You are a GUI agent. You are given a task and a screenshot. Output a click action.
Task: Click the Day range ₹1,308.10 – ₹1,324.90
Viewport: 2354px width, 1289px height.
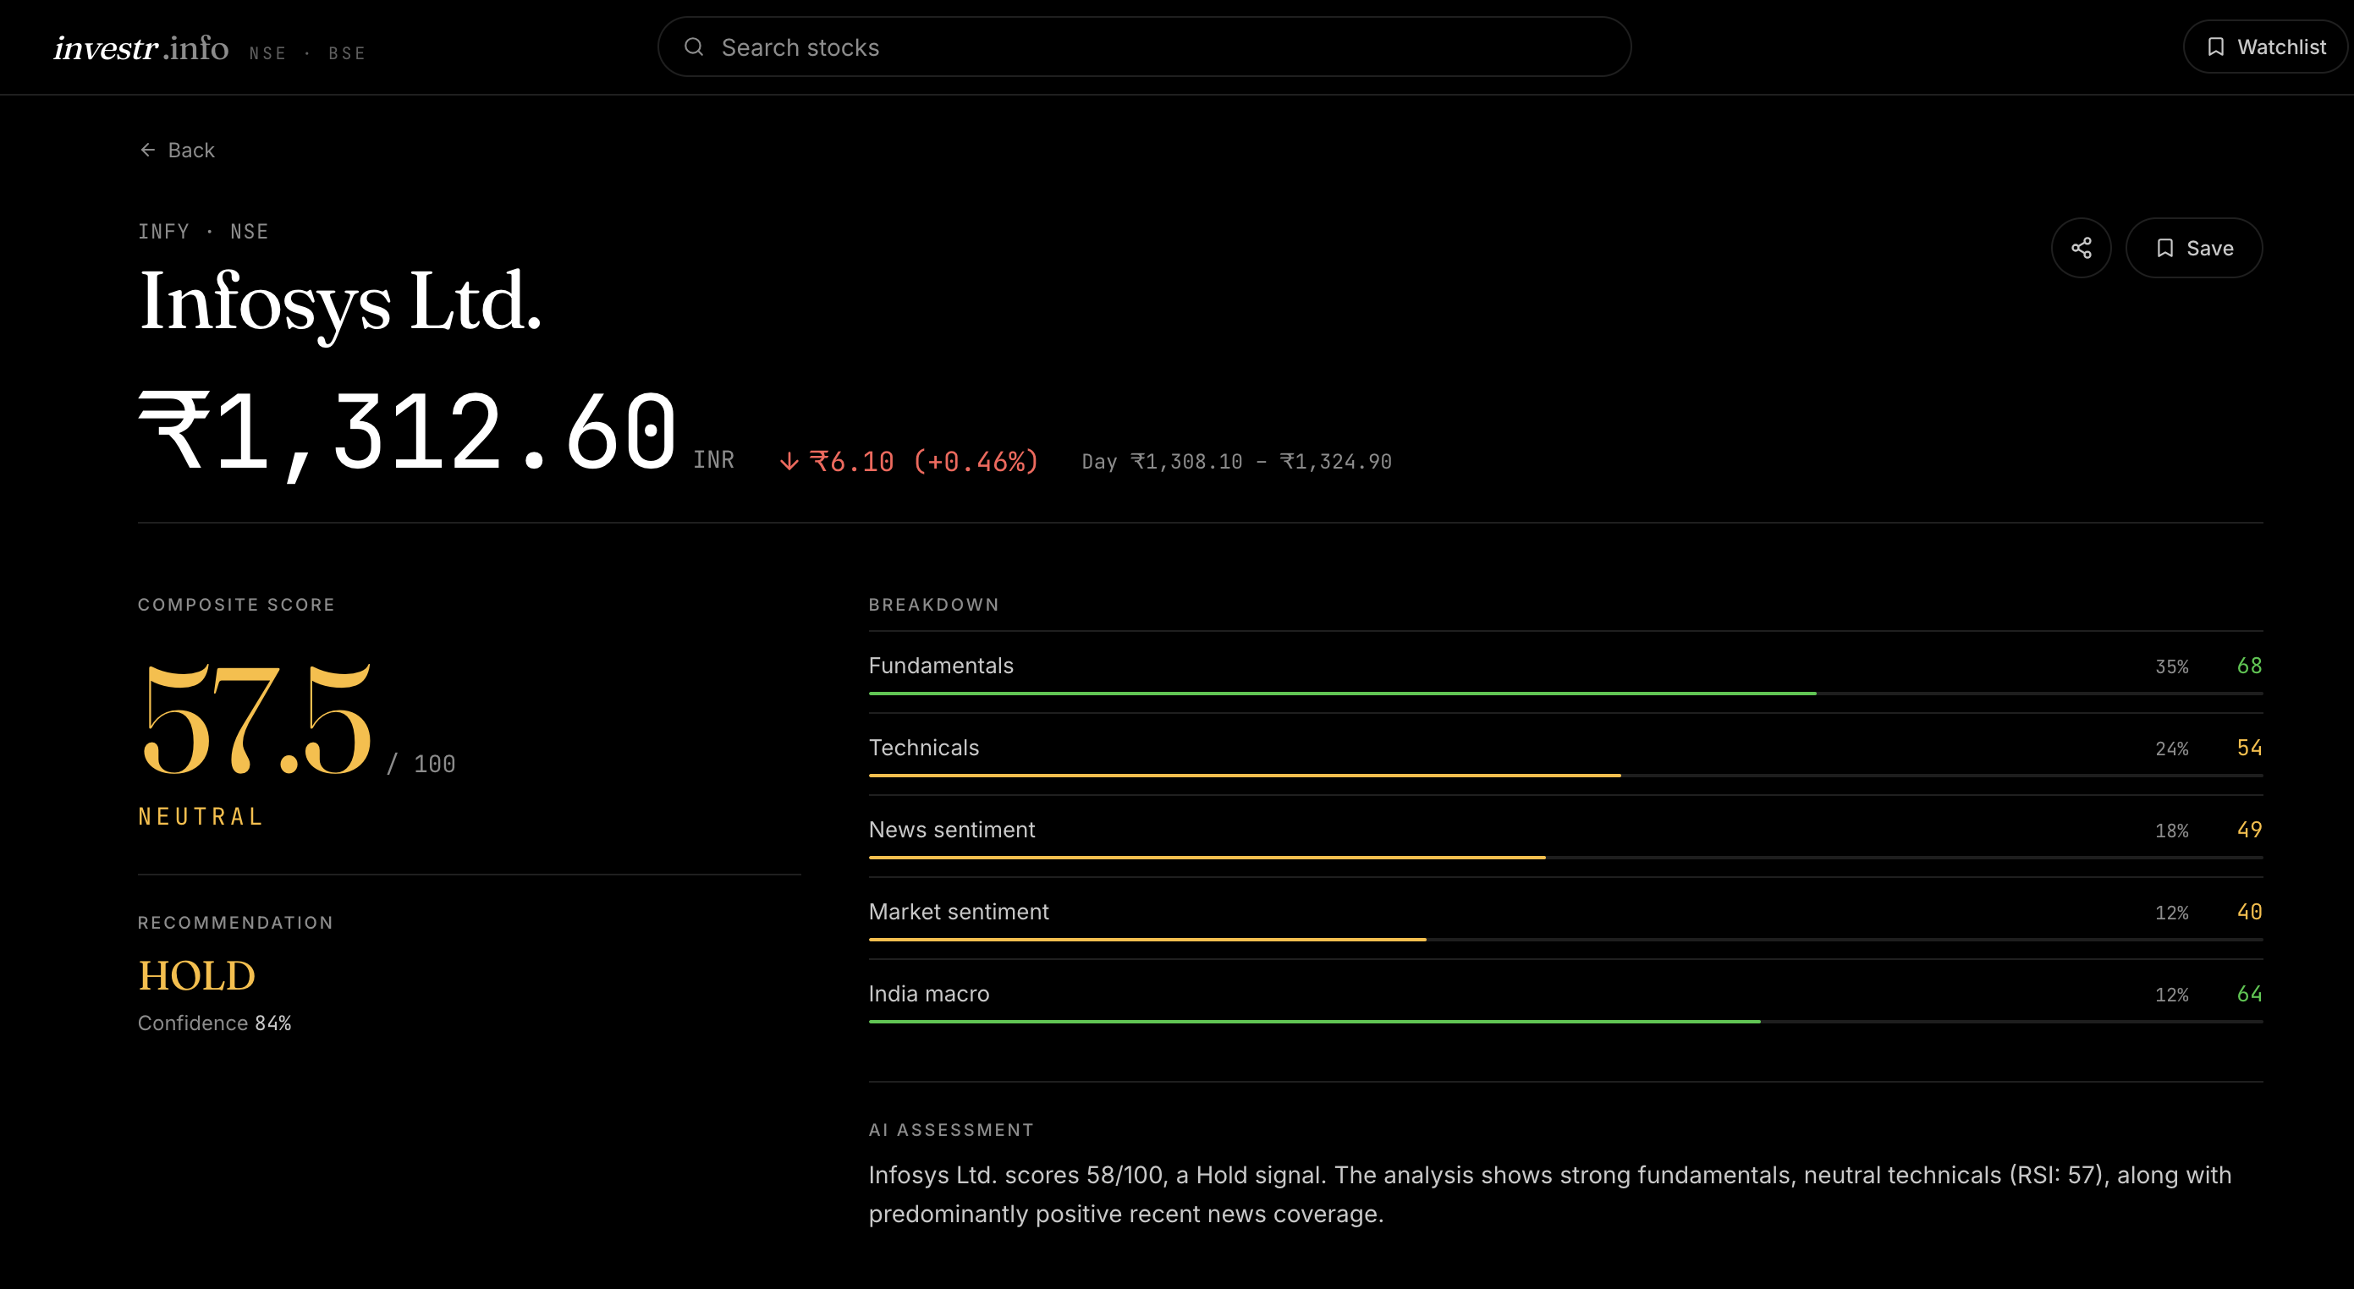[1236, 461]
